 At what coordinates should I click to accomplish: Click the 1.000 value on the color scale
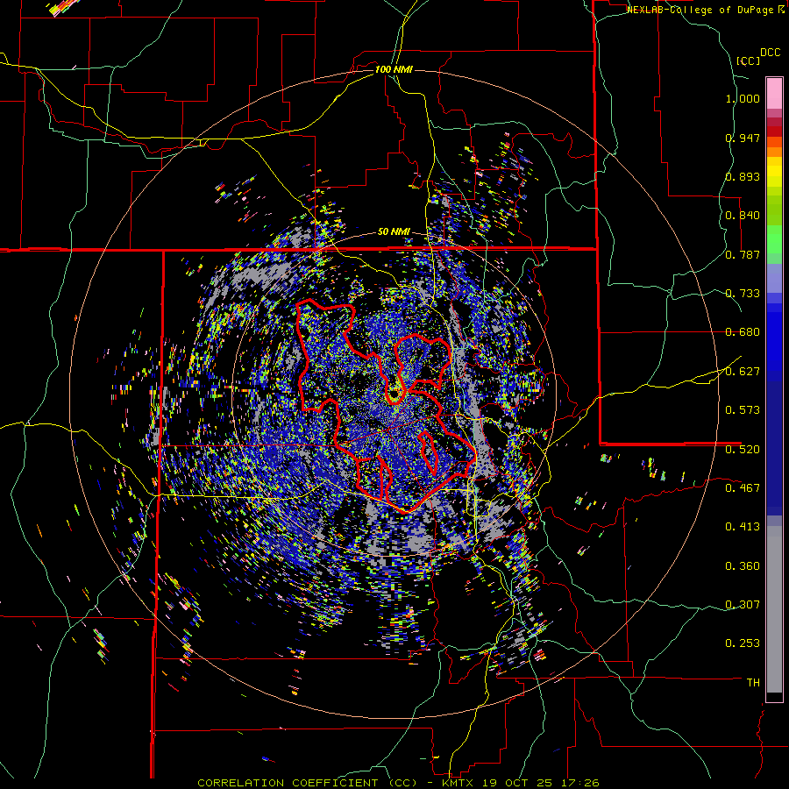743,98
